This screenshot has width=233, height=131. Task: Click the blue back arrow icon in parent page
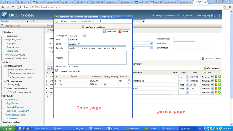point(48,25)
